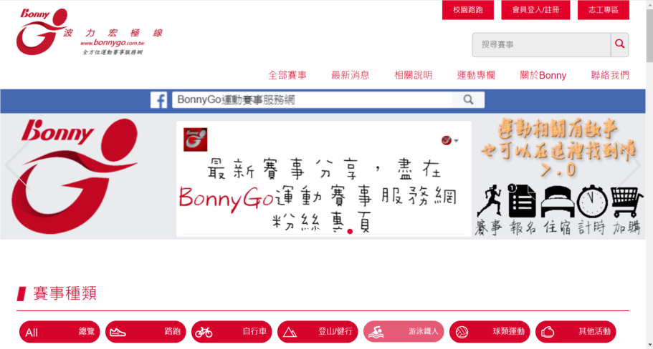Click the Bonny Go logo in the header
Screen dimensions: 653x349
click(90, 31)
